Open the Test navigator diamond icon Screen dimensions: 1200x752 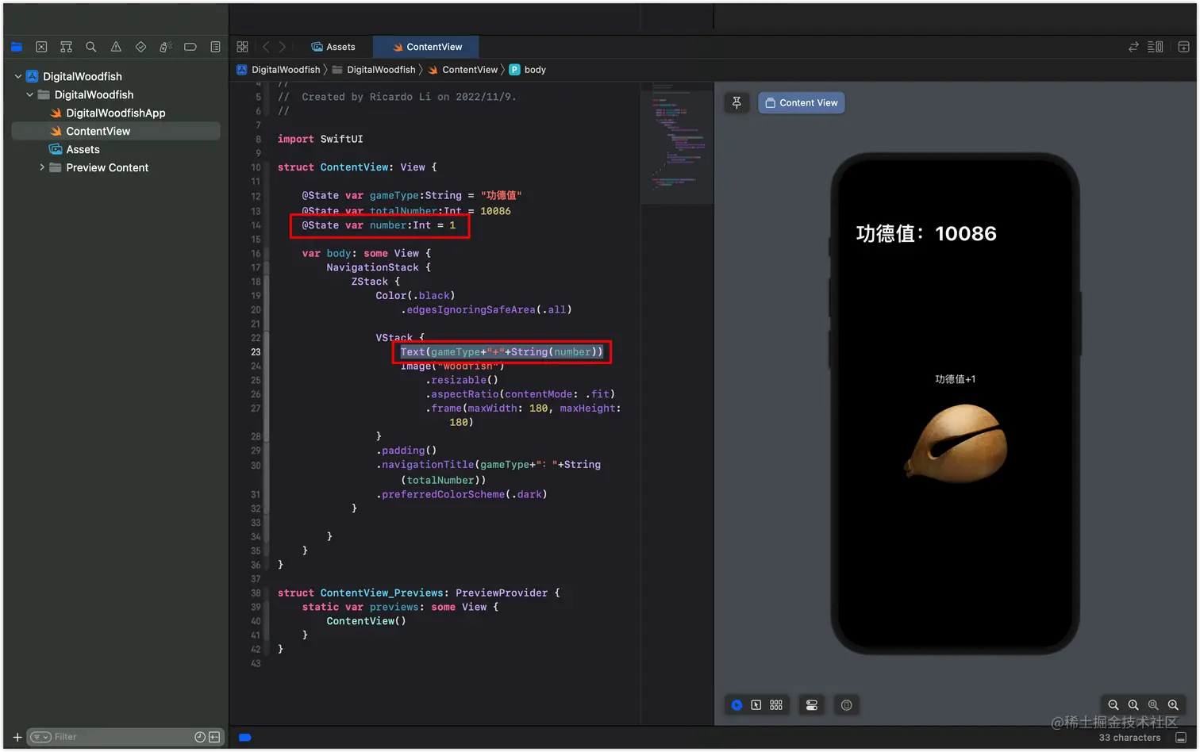pos(140,47)
